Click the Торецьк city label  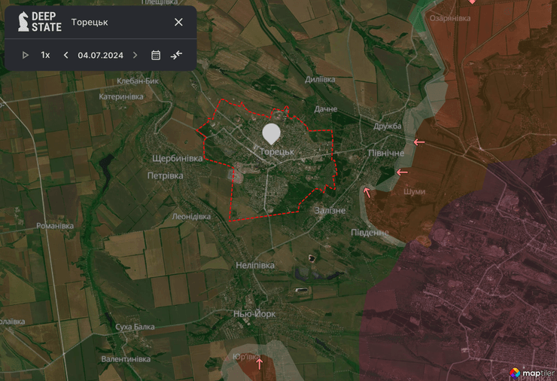click(277, 152)
